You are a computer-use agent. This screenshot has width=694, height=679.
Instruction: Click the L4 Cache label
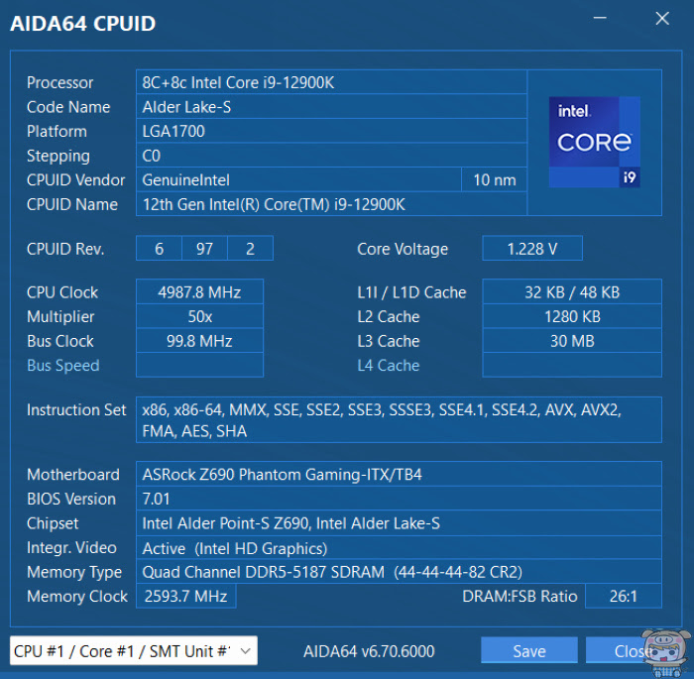point(389,365)
